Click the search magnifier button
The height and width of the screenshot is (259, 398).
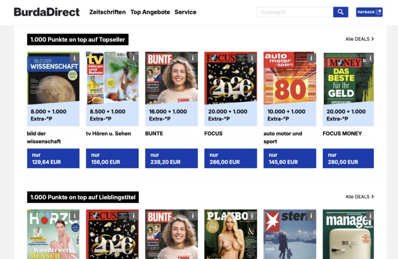click(x=340, y=12)
